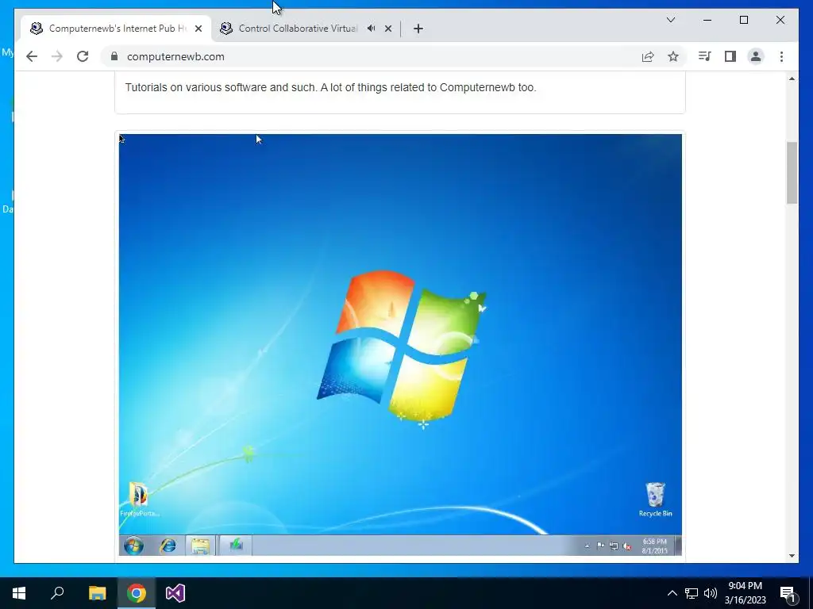Click Windows Explorer folder in Windows 7 taskbar
The width and height of the screenshot is (813, 609).
200,546
